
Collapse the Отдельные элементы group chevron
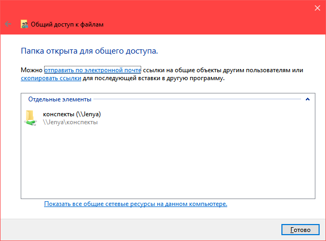click(307, 99)
